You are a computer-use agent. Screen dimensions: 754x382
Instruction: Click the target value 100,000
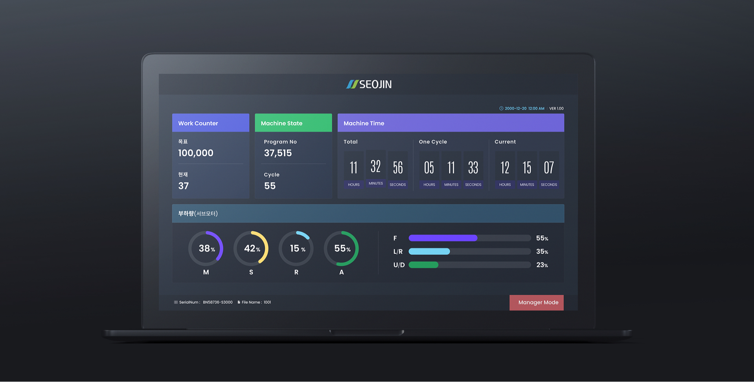tap(196, 153)
